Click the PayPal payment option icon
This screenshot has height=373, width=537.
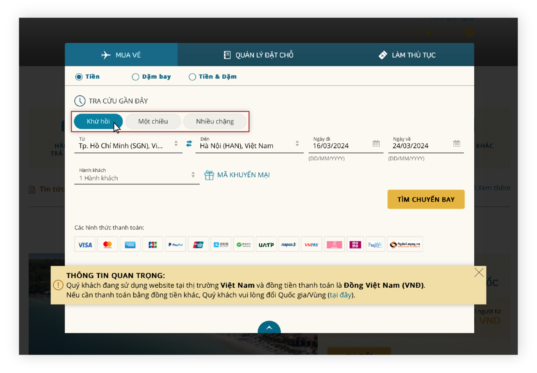(175, 244)
